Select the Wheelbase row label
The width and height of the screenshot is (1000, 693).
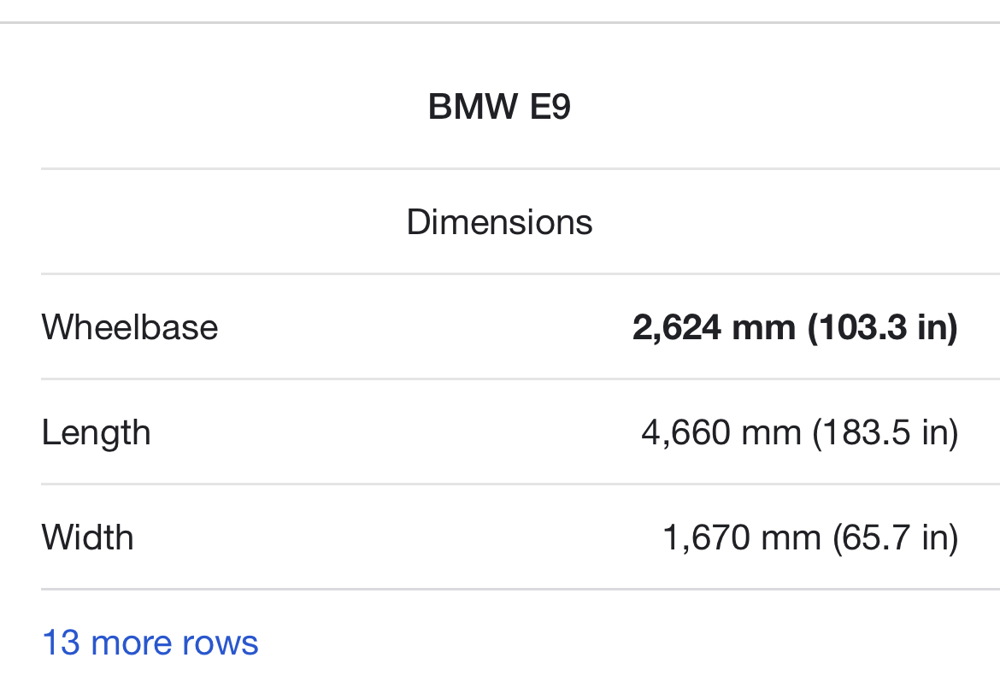tap(130, 327)
